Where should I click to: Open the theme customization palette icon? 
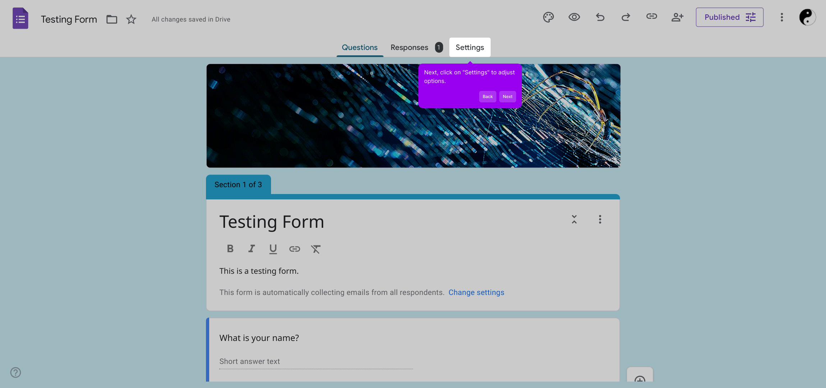coord(548,17)
